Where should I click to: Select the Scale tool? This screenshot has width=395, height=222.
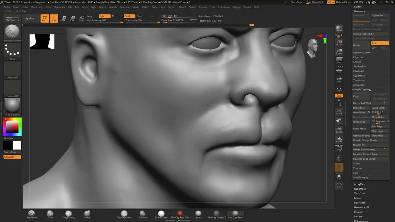pos(73,18)
